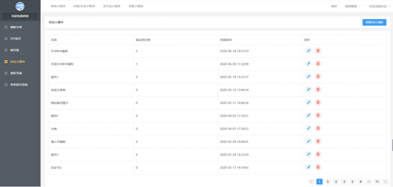The width and height of the screenshot is (393, 187).
Task: Expand the 教程管理 dropdown menu
Action: tap(353, 6)
